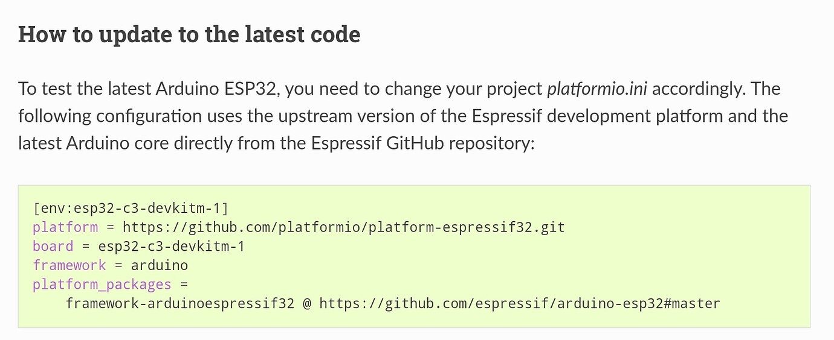Screen dimensions: 834x340
Task: Click the framework-arduinoespressif32 package name
Action: pos(180,303)
